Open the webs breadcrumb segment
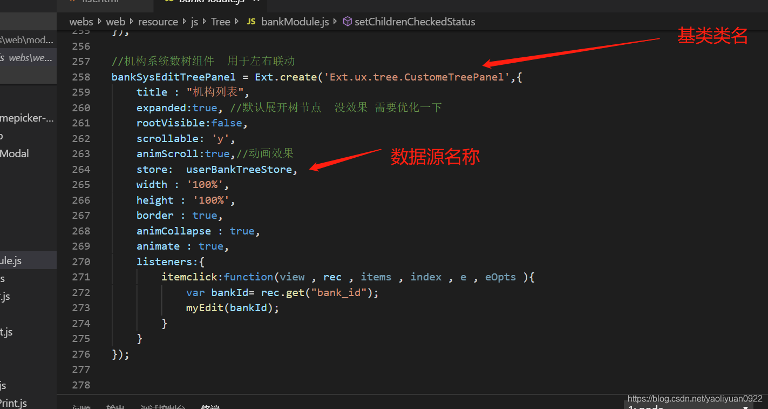The height and width of the screenshot is (409, 768). pos(81,22)
